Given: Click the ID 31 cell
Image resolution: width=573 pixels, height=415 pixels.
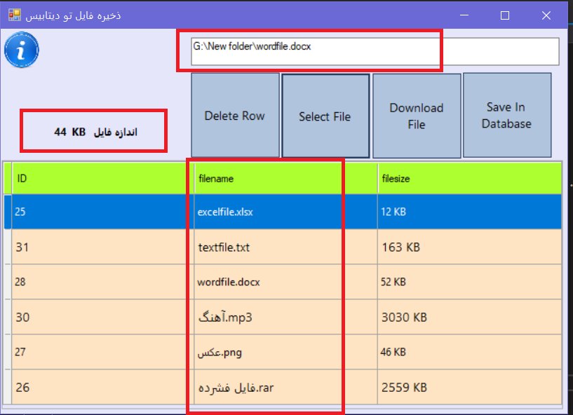Looking at the screenshot, I should point(99,247).
